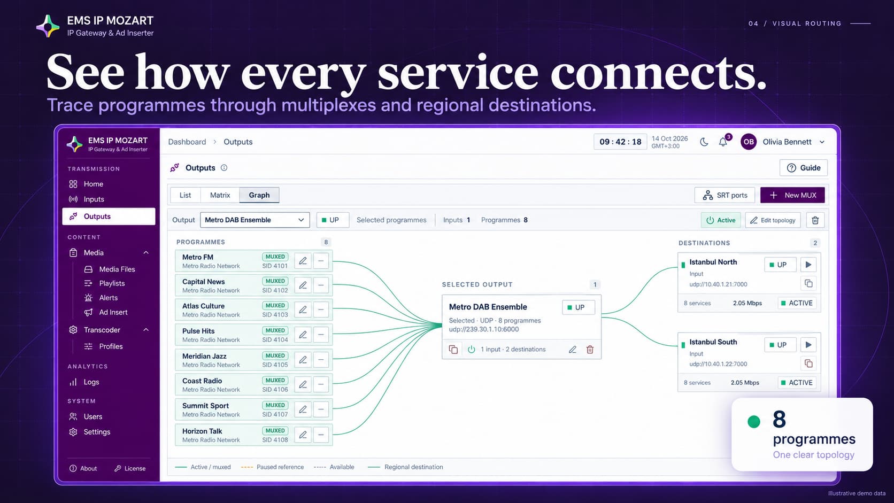Image resolution: width=894 pixels, height=503 pixels.
Task: Open Ad Insert under Media
Action: pos(113,312)
